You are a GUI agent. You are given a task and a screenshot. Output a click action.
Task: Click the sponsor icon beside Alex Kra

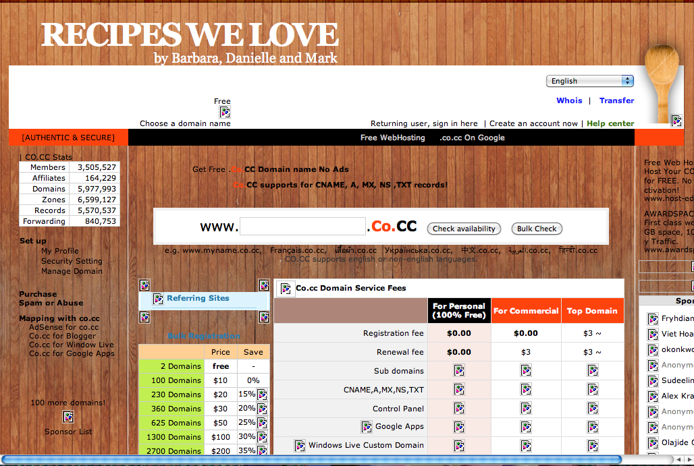pyautogui.click(x=652, y=396)
